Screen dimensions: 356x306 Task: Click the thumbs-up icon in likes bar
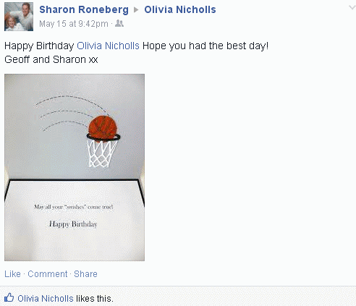(x=9, y=297)
